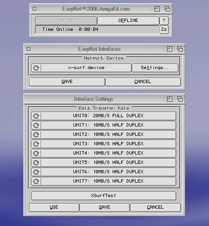Click the depth gadget on the Interface Settings window

[x=180, y=99]
